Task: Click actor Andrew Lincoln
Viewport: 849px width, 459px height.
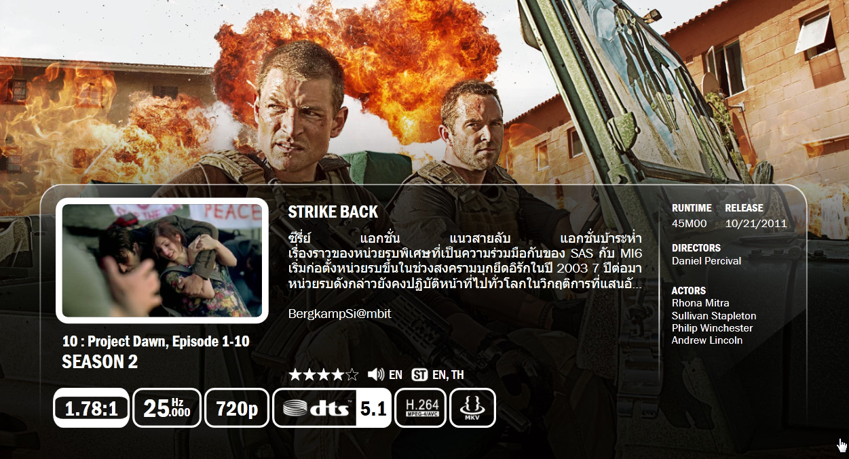Action: pyautogui.click(x=707, y=340)
